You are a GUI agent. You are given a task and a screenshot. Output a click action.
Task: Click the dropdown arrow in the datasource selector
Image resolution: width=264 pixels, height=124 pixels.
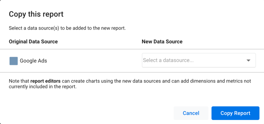point(249,60)
